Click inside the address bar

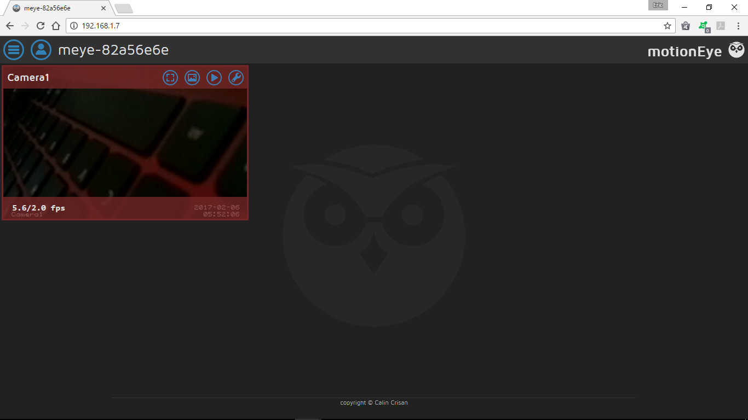(x=219, y=25)
